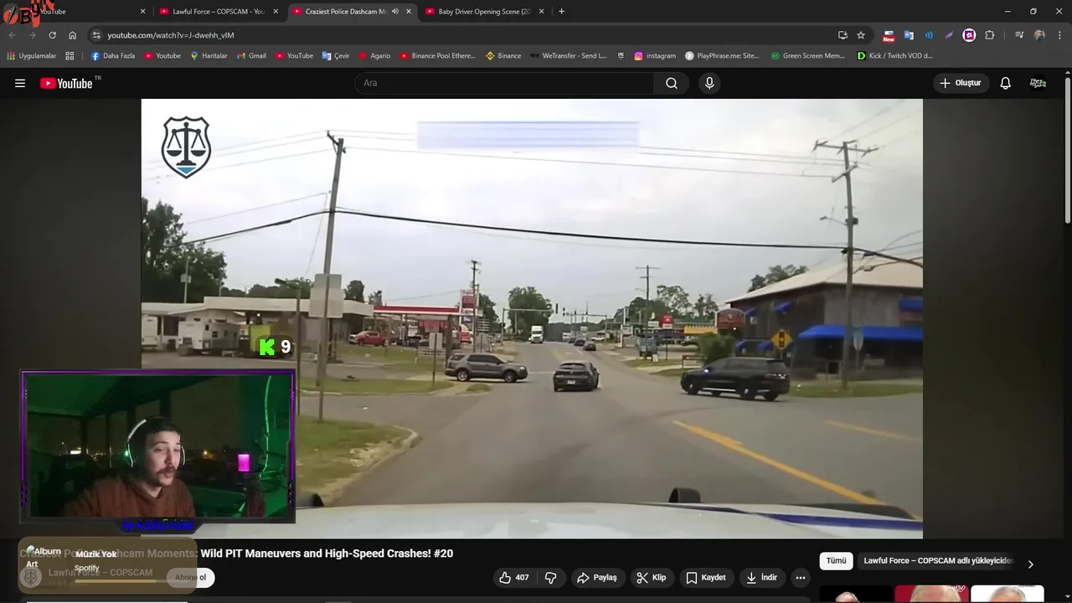Like the video (407 likes)
This screenshot has height=603, width=1072.
pos(514,577)
